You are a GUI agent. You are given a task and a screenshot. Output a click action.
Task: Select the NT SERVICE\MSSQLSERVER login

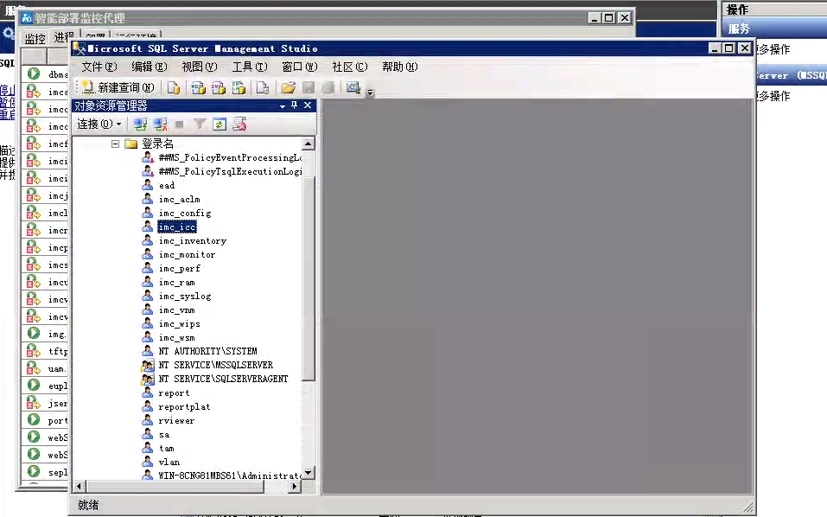[x=216, y=365]
